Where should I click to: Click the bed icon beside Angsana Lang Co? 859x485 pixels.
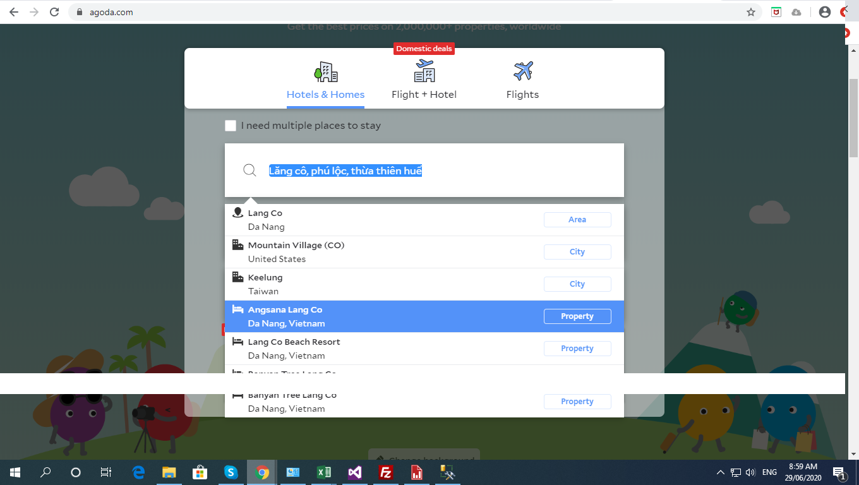(238, 309)
